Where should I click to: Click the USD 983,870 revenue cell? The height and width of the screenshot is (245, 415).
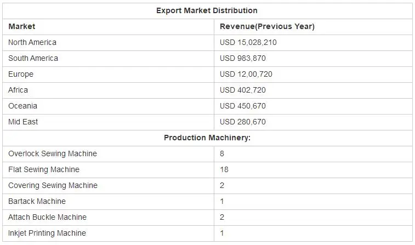coord(243,58)
